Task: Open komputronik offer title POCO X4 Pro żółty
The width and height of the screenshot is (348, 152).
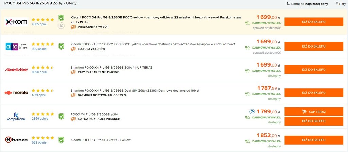Action: point(94,114)
